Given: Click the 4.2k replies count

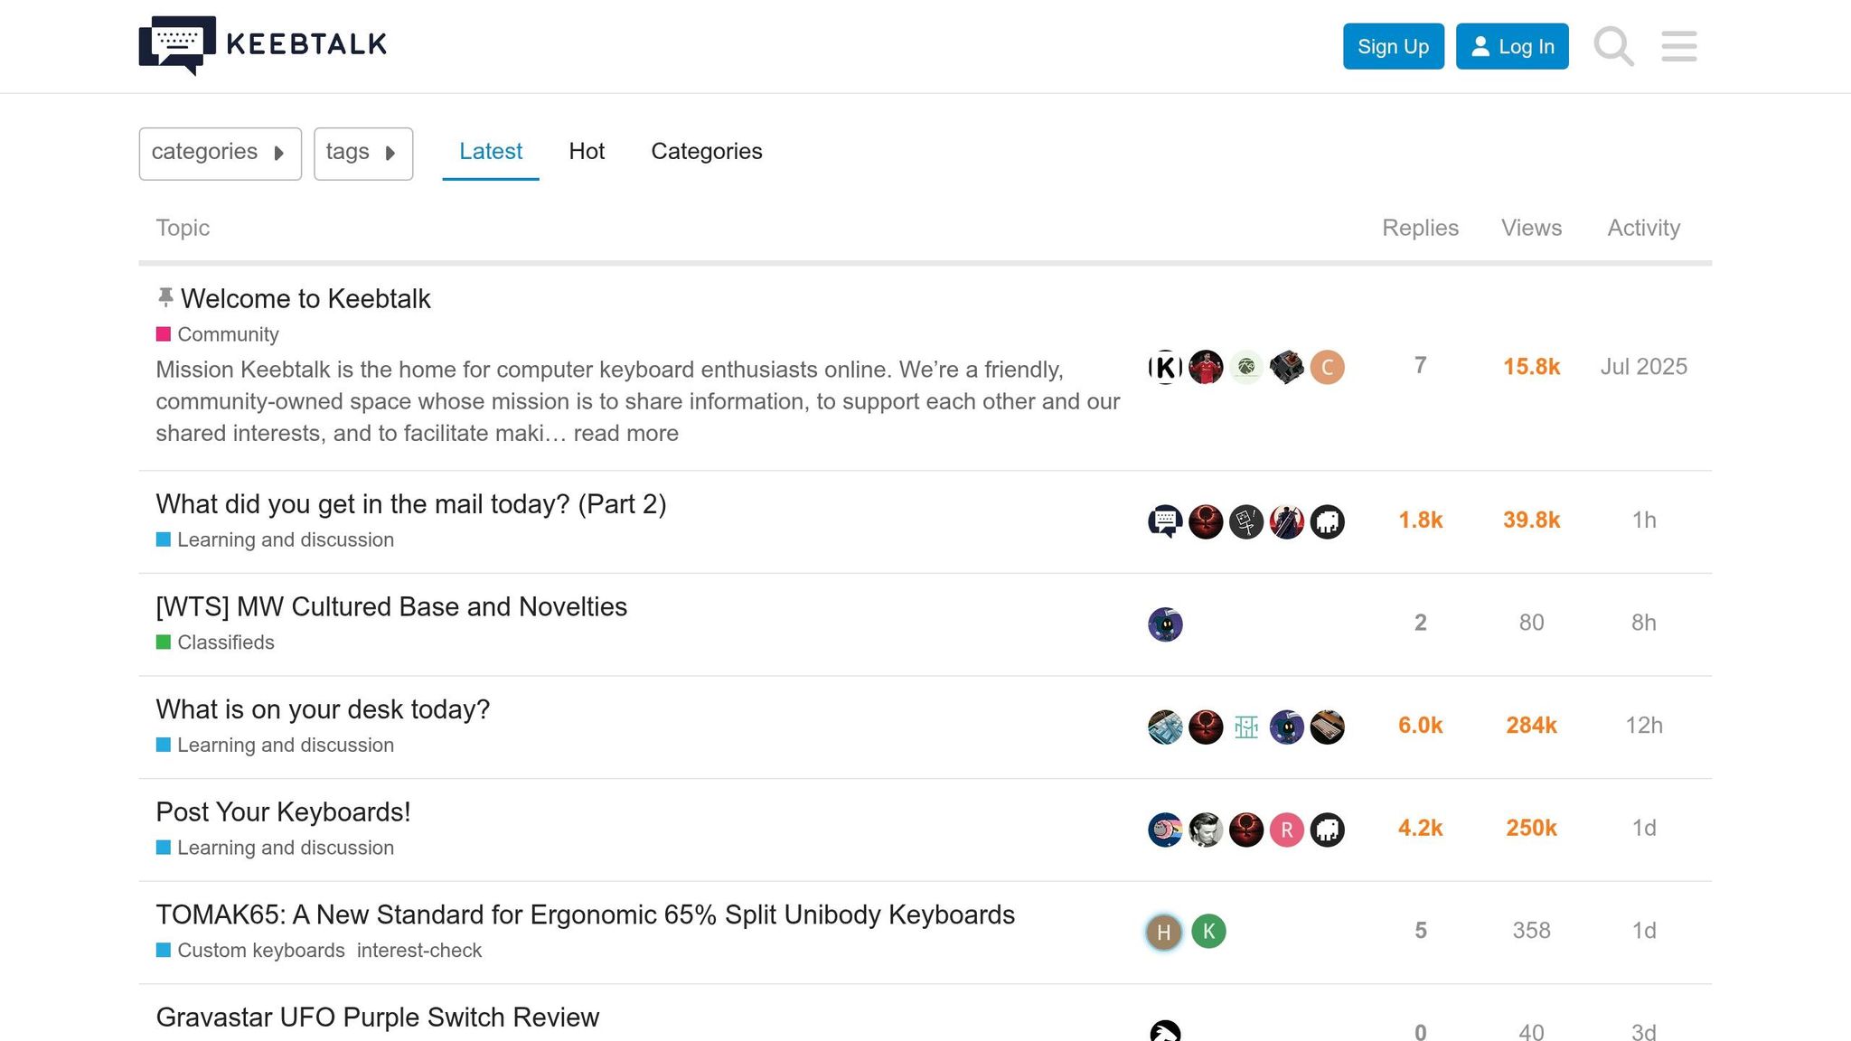Looking at the screenshot, I should point(1420,829).
